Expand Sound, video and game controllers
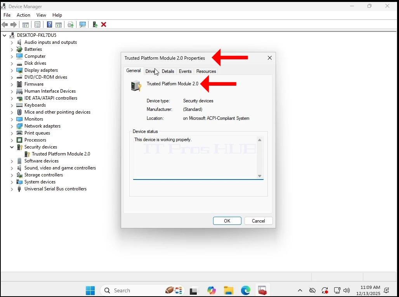The width and height of the screenshot is (399, 297). pos(12,168)
